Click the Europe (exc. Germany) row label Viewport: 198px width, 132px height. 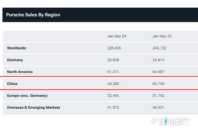(27, 96)
